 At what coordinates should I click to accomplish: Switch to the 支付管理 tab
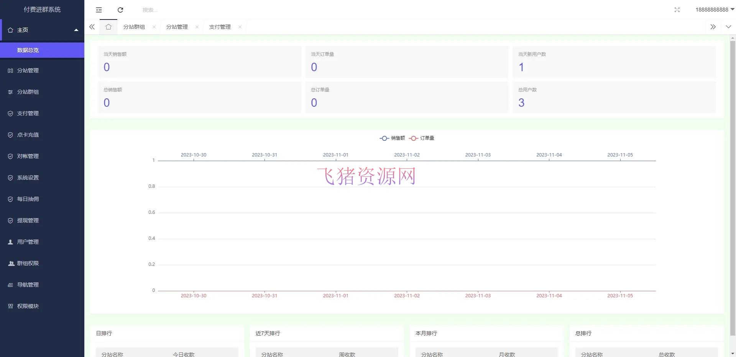coord(220,27)
